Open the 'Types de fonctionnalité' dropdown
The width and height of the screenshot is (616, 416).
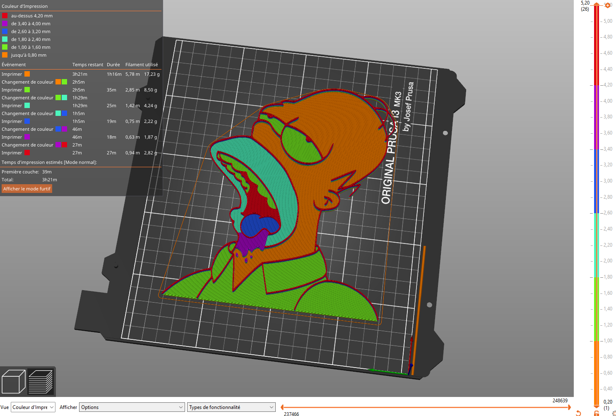pos(231,407)
